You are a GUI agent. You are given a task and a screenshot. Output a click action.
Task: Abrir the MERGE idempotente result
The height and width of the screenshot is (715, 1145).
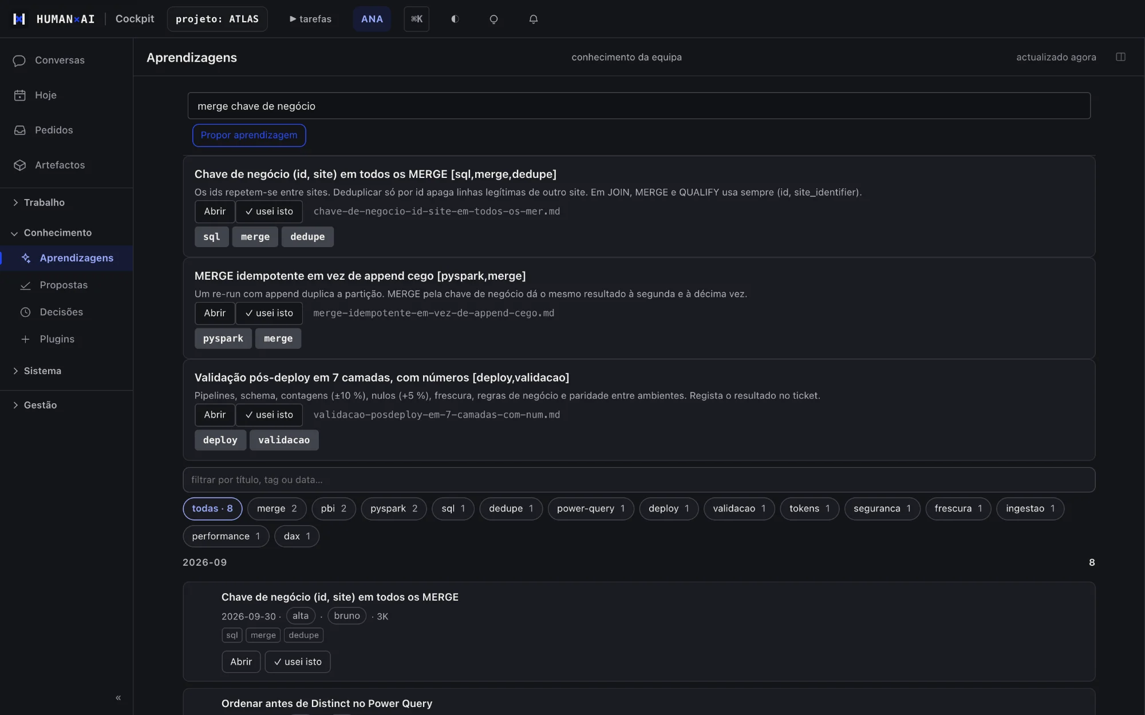(x=215, y=313)
